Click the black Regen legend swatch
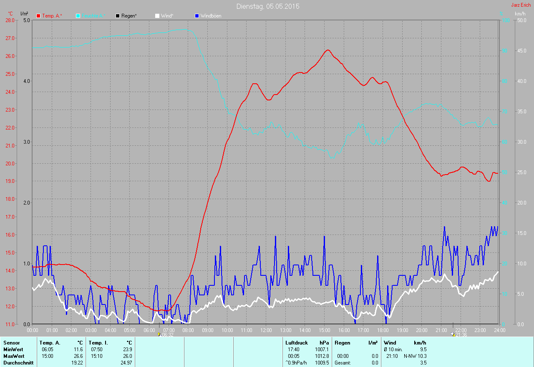The height and width of the screenshot is (367, 534). coord(118,16)
